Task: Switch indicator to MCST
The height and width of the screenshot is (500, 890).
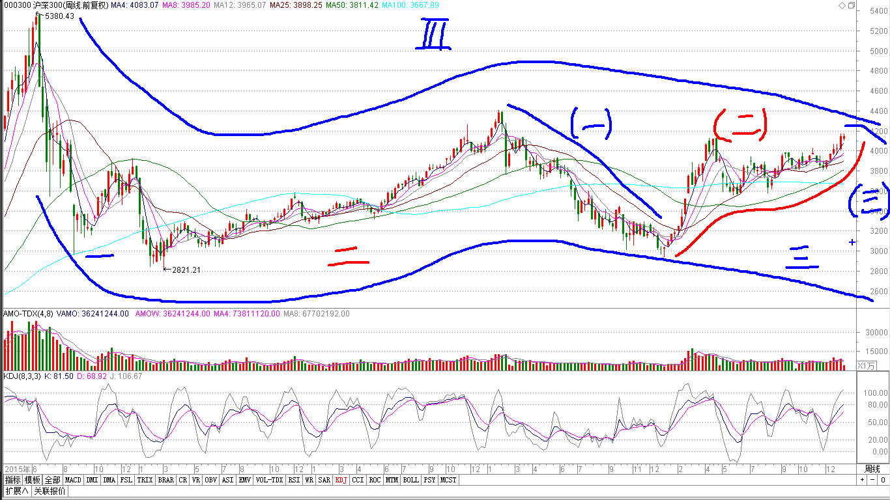Action: (448, 480)
